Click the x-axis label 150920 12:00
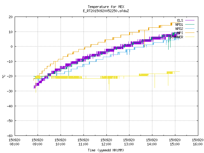 click(106, 142)
